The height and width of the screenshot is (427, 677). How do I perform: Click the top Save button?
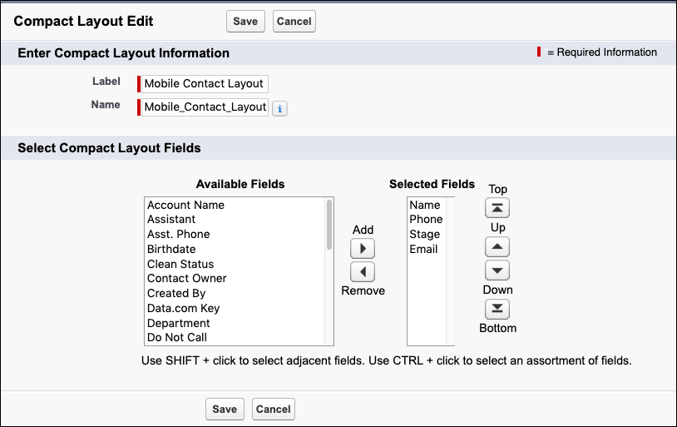[x=245, y=21]
